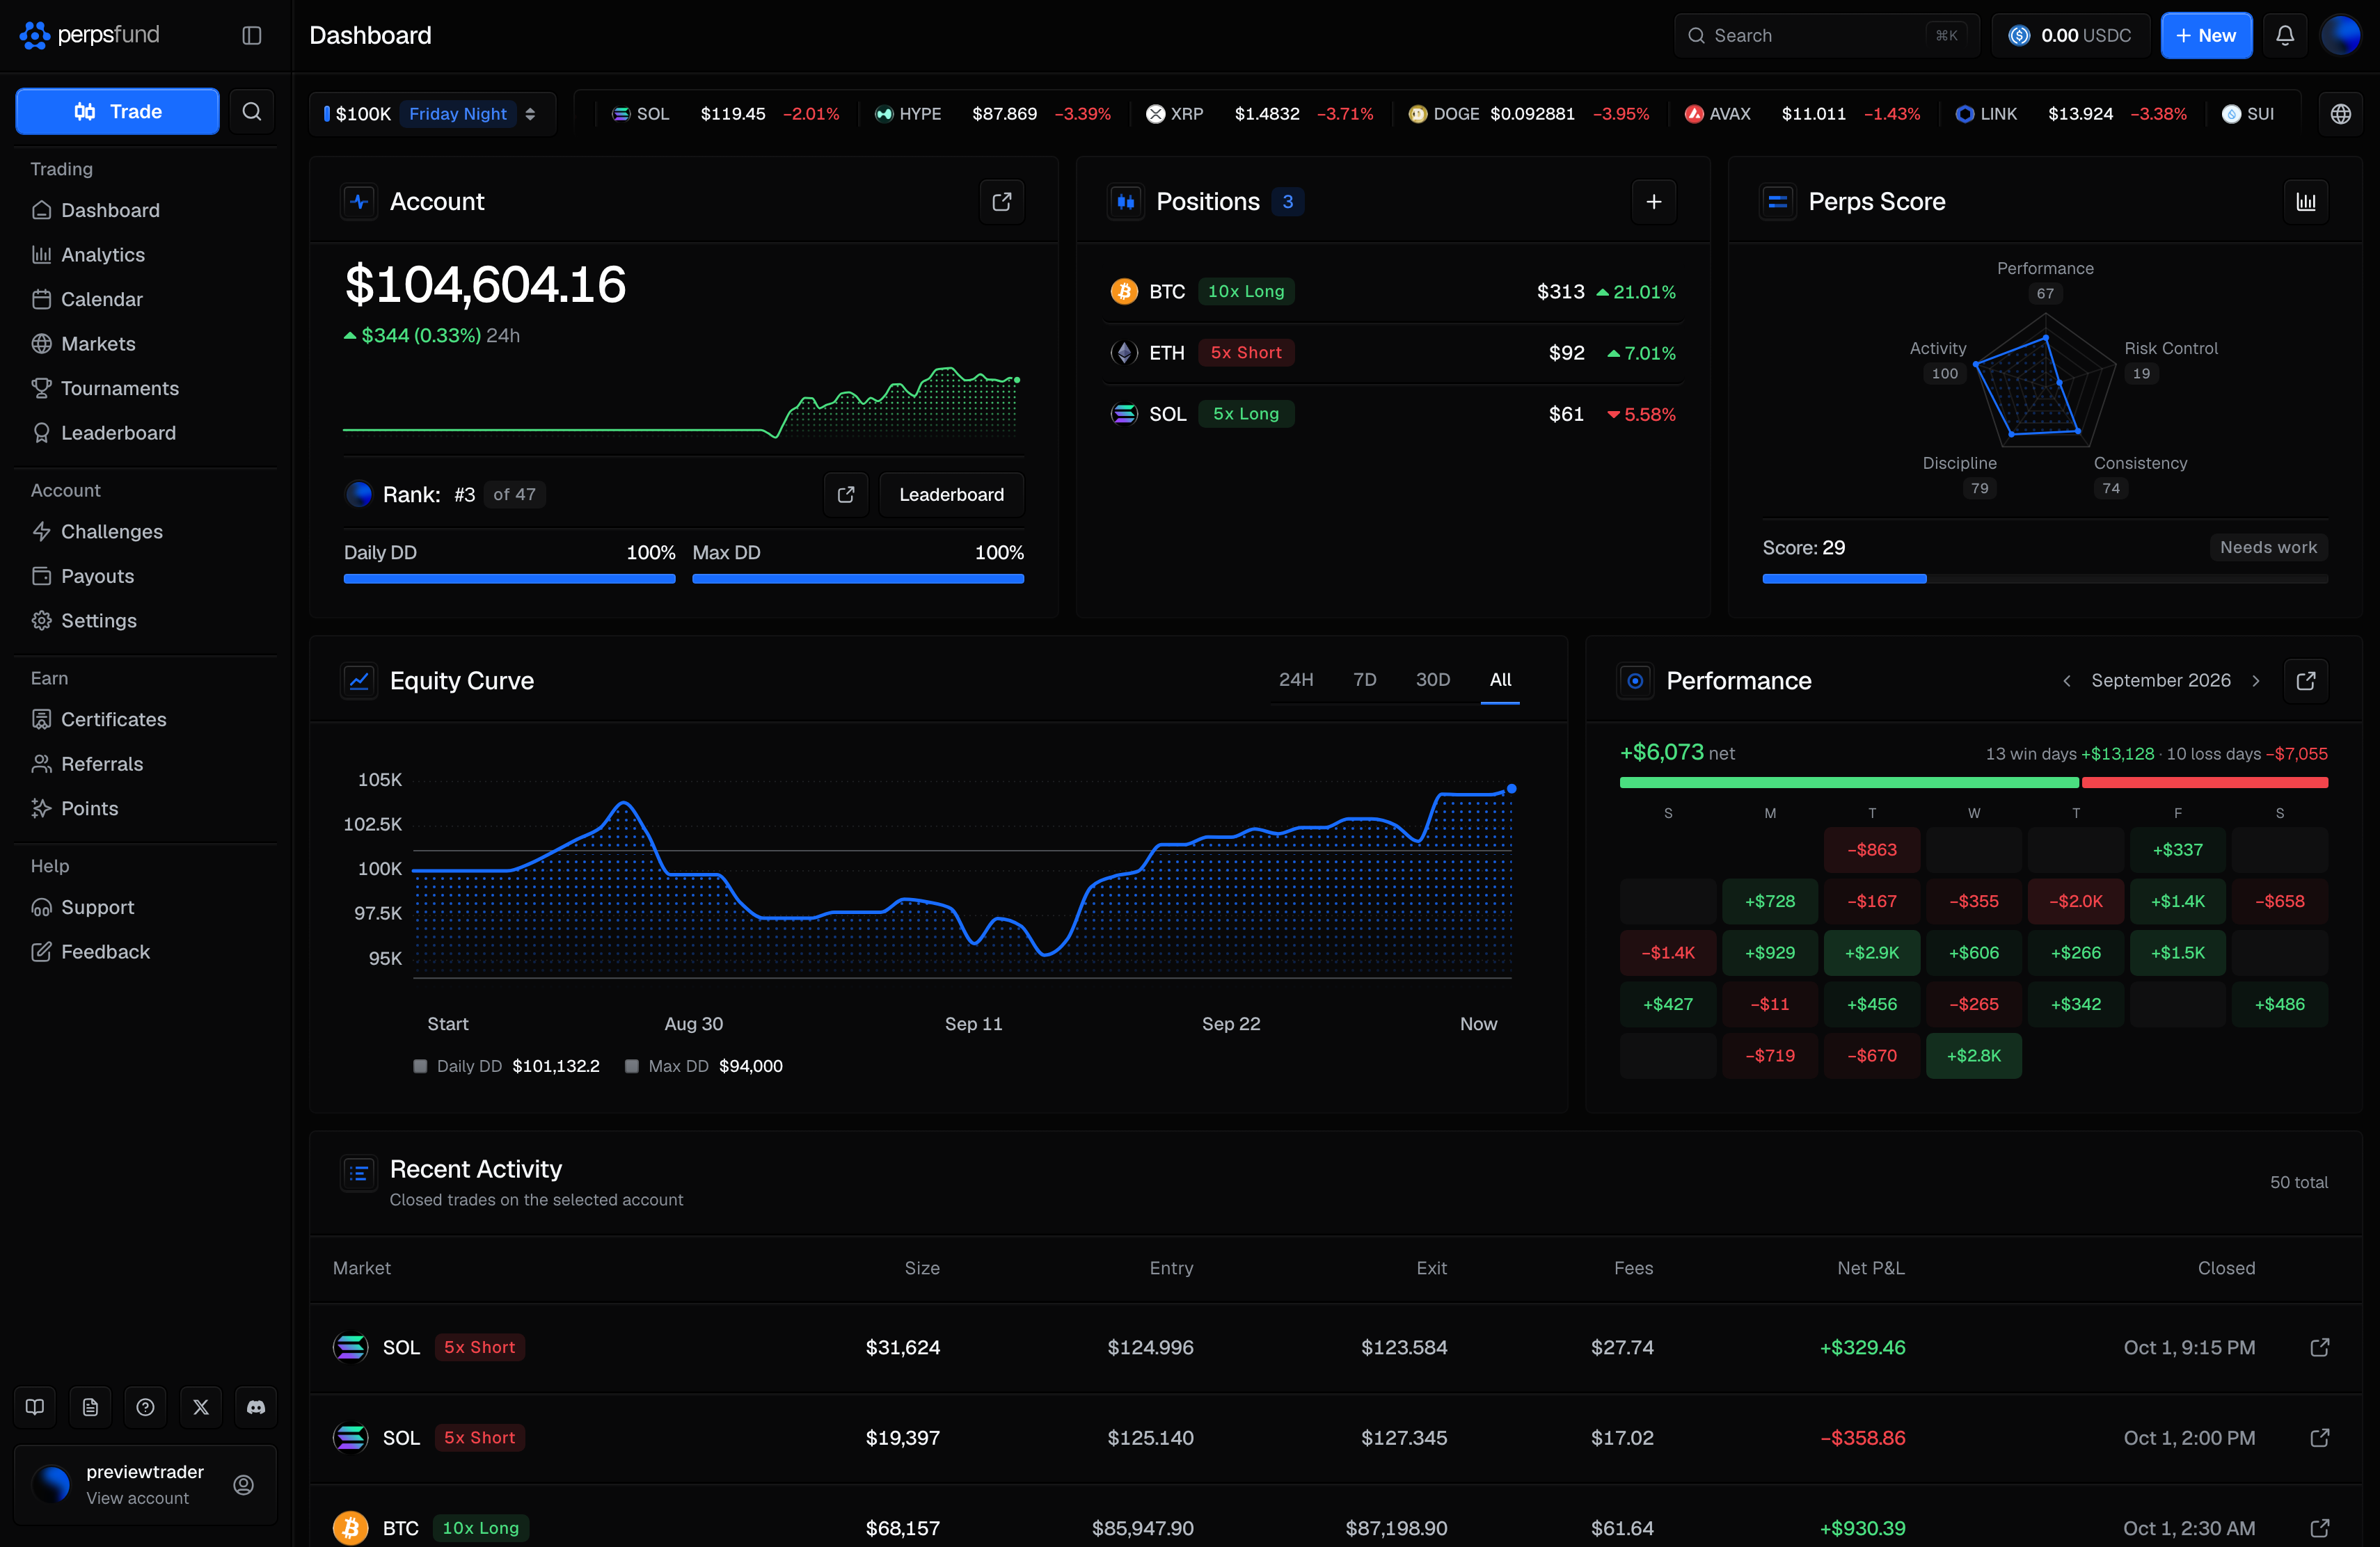The width and height of the screenshot is (2380, 1547).
Task: Click the blue Trade button
Action: [117, 111]
